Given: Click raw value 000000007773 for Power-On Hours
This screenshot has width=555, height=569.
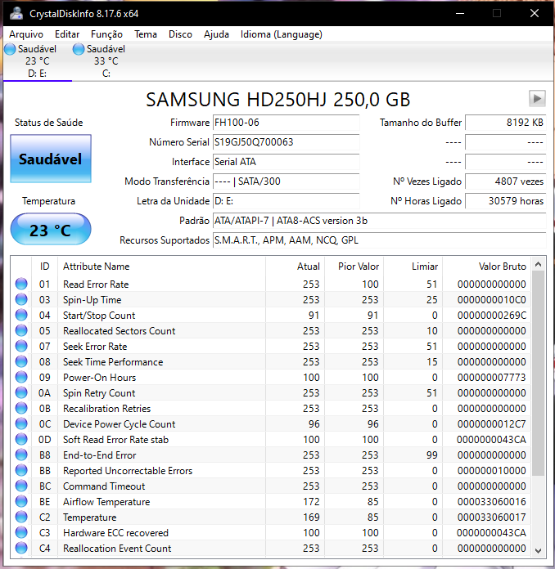Looking at the screenshot, I should (492, 377).
